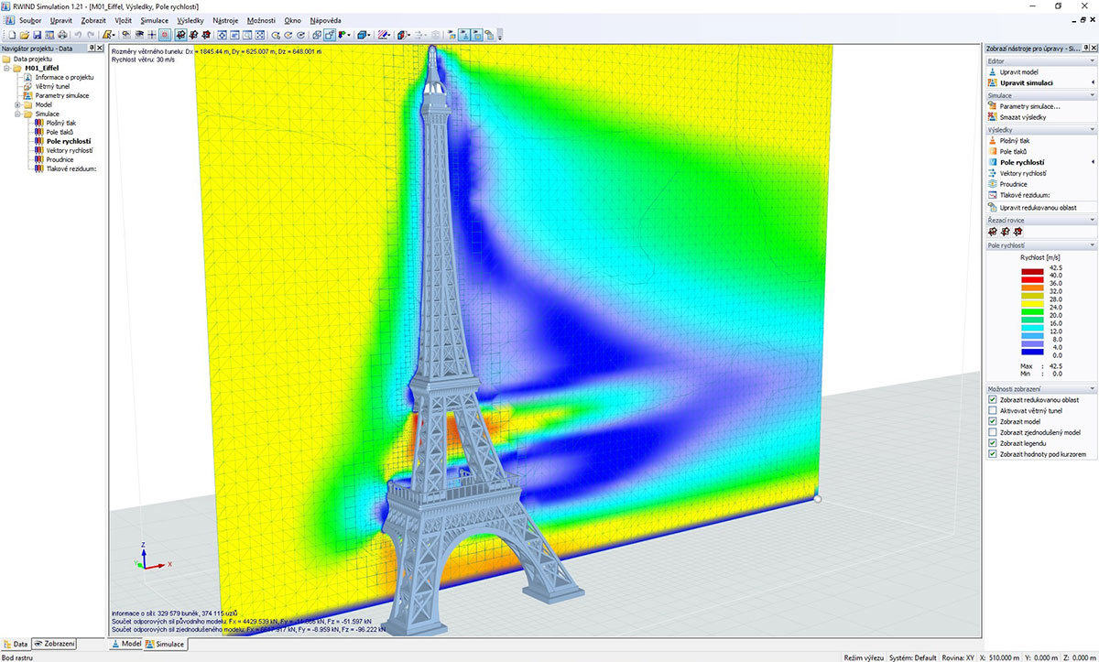Click the Open folder toolbar icon
The image size is (1099, 662).
point(25,35)
